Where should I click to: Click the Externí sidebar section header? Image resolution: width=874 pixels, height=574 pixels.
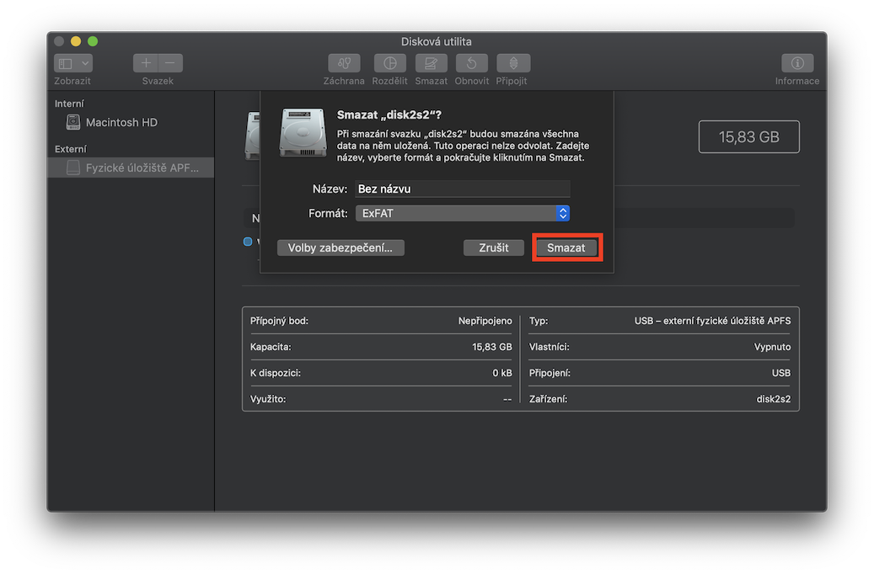click(71, 149)
